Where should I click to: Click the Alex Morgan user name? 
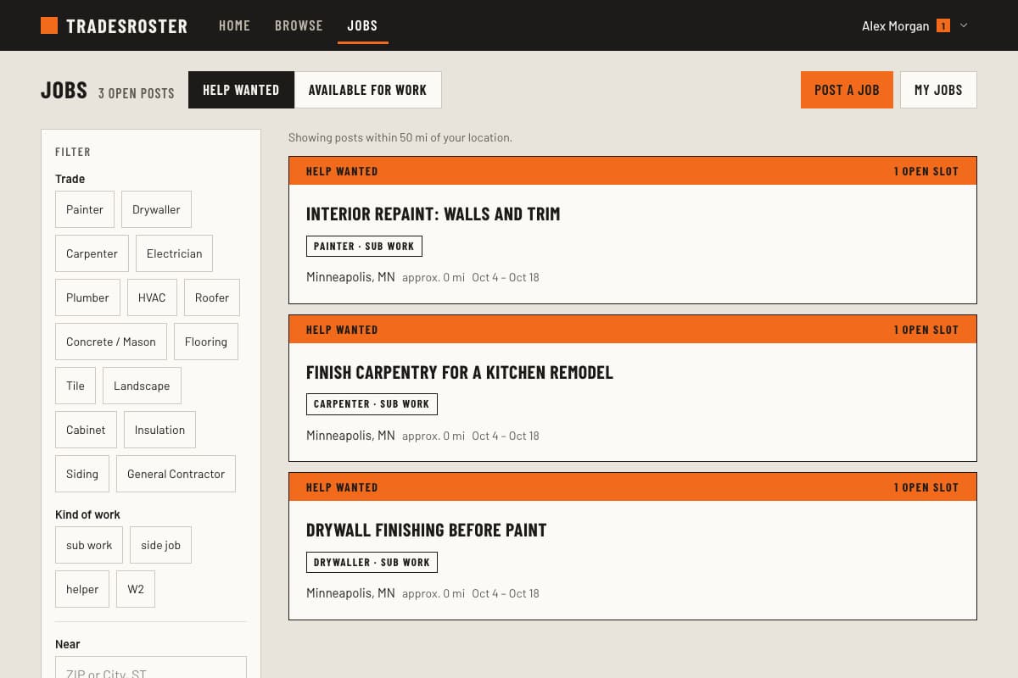(x=895, y=25)
